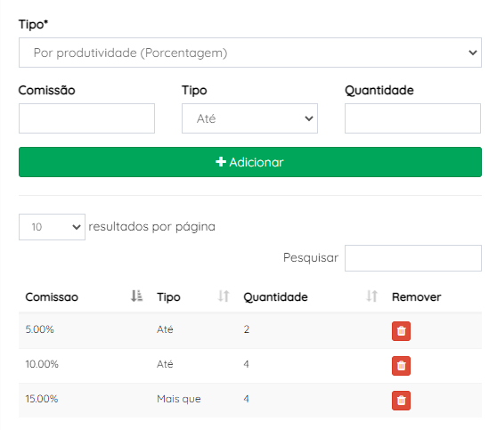497x430 pixels.
Task: Focus the Comissão input field
Action: 86,118
